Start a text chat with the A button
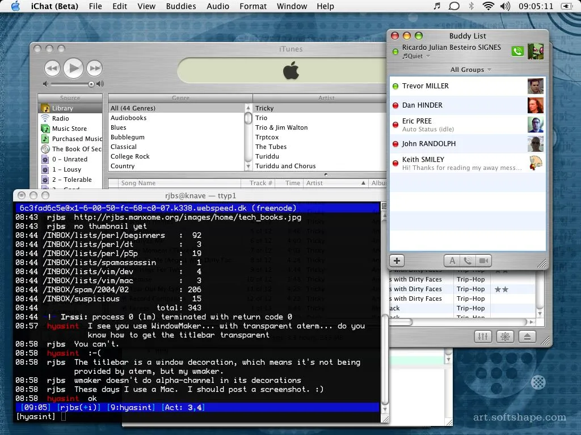The image size is (581, 435). (452, 261)
